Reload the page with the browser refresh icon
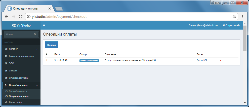The width and height of the screenshot is (249, 107). pos(20,17)
